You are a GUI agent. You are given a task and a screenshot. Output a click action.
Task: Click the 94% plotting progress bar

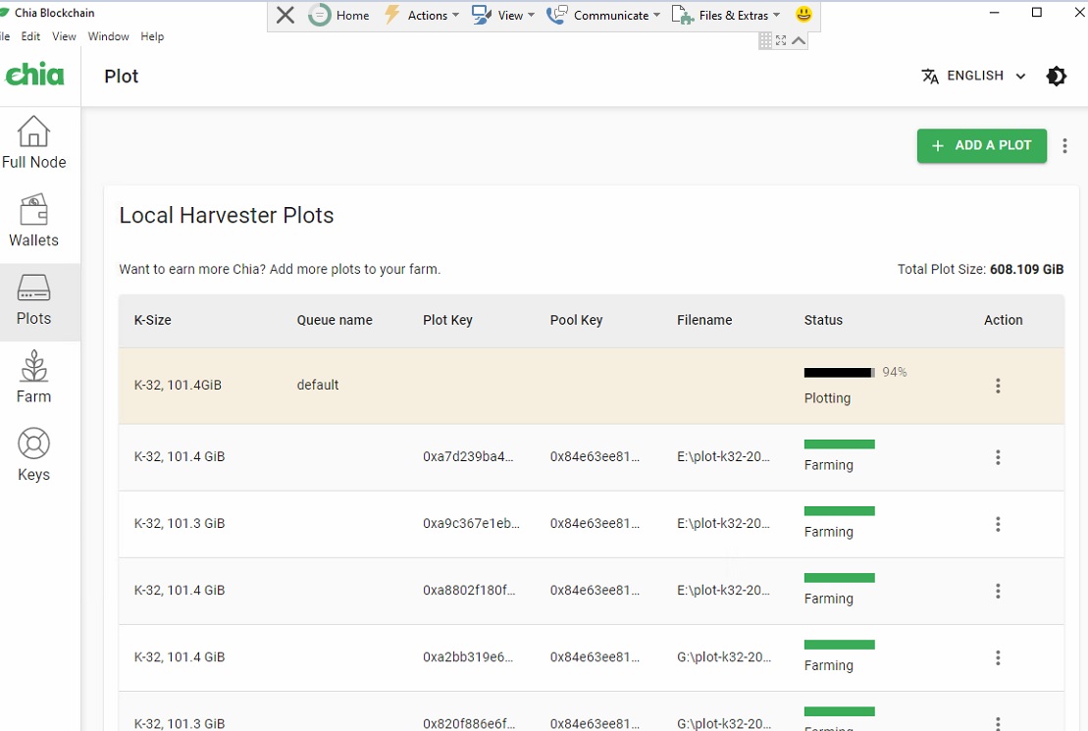point(839,373)
